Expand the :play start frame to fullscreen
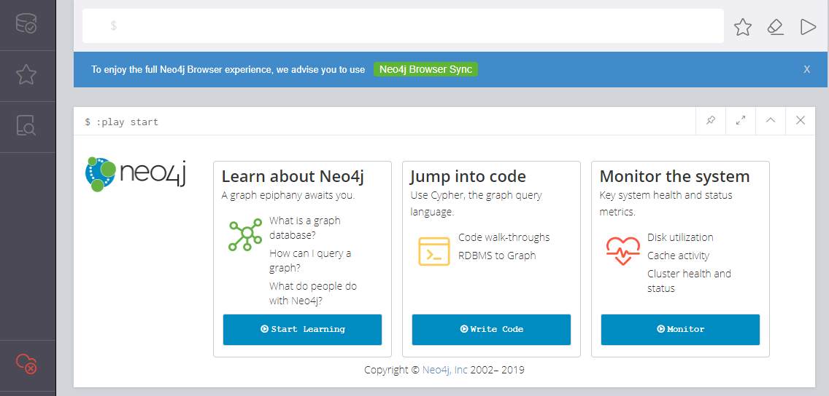This screenshot has width=829, height=396. [741, 121]
